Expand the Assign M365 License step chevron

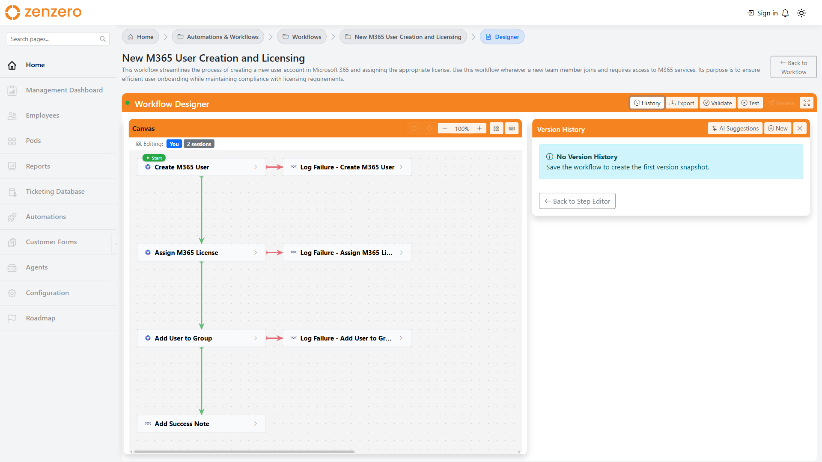pyautogui.click(x=256, y=253)
